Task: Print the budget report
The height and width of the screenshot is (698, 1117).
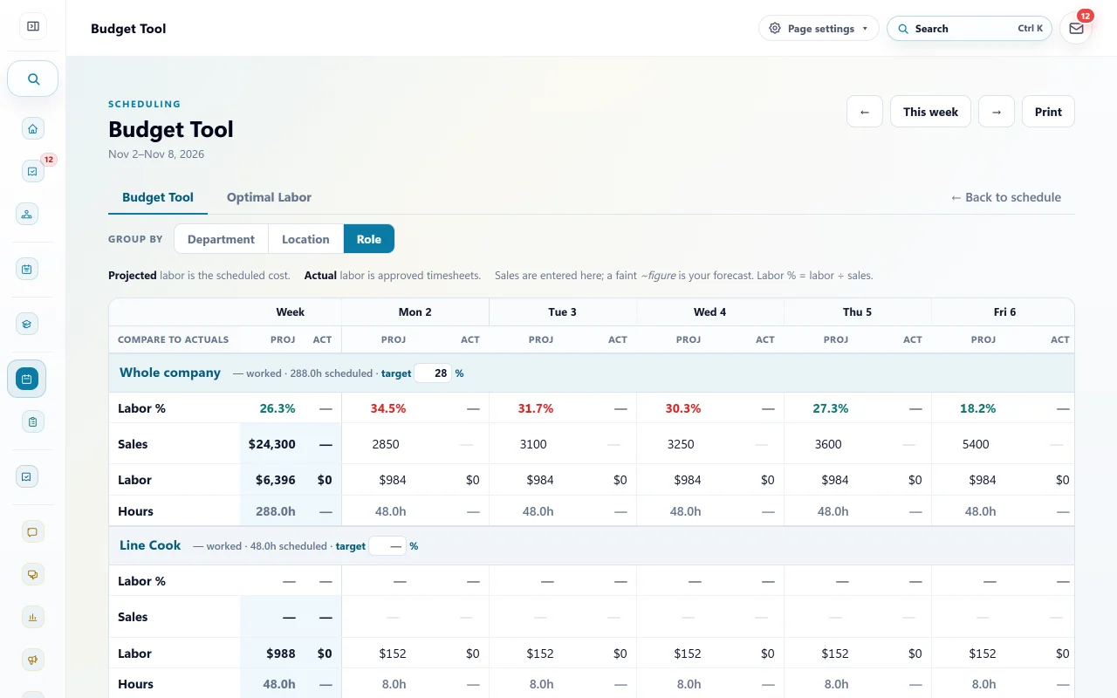Action: (1048, 112)
